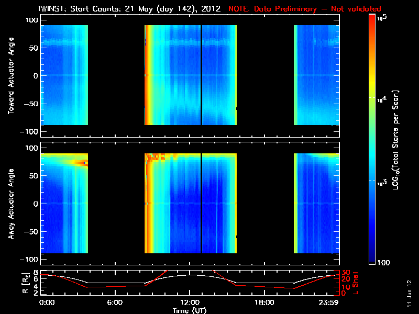Click the 6:00 time axis label
The width and height of the screenshot is (419, 314).
coord(115,302)
